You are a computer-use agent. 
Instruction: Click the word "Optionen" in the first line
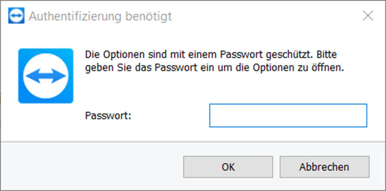[x=124, y=55]
